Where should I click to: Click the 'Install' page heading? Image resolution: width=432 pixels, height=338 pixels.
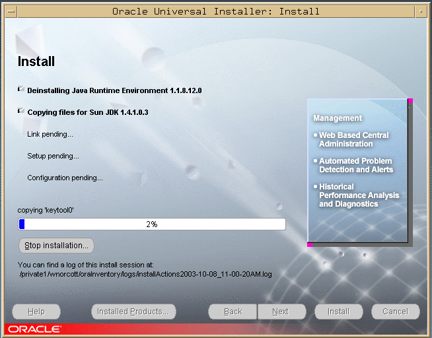coord(36,61)
